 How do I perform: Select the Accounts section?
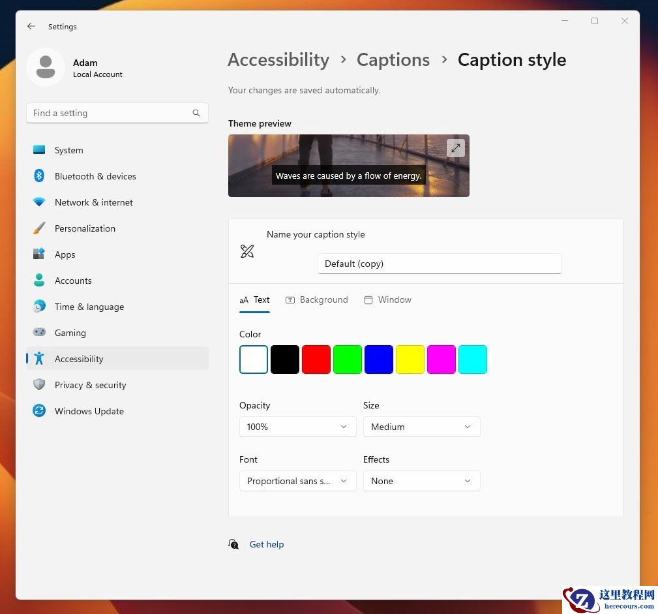[x=73, y=281]
